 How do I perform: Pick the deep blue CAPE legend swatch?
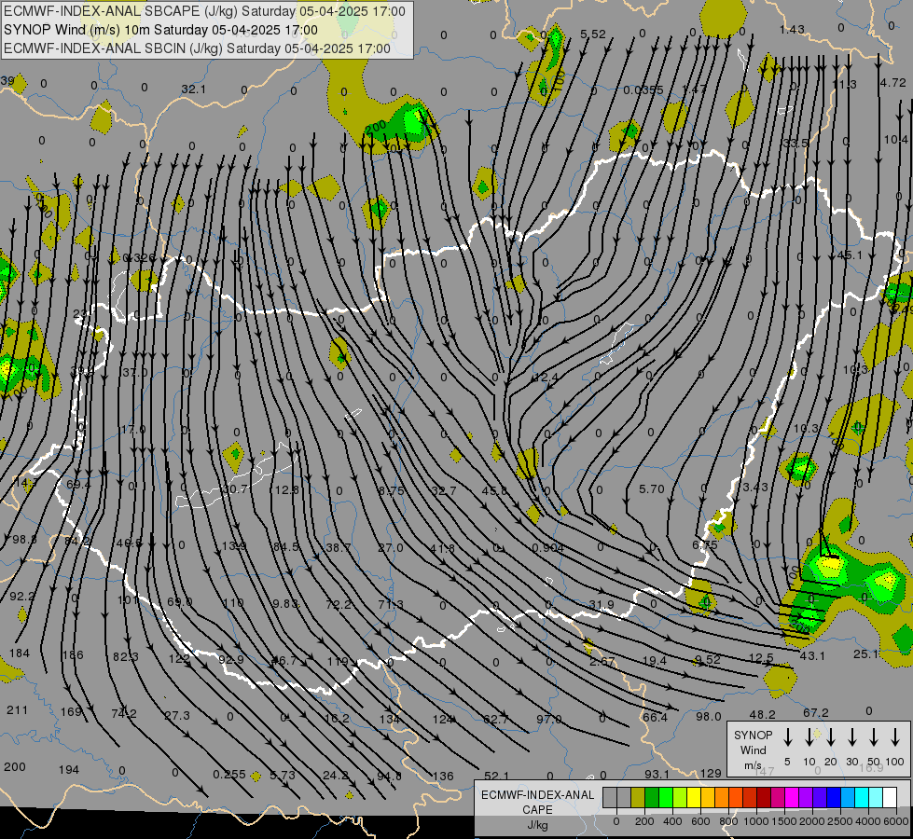(833, 797)
